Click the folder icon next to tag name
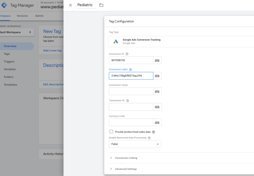 pos(101,5)
